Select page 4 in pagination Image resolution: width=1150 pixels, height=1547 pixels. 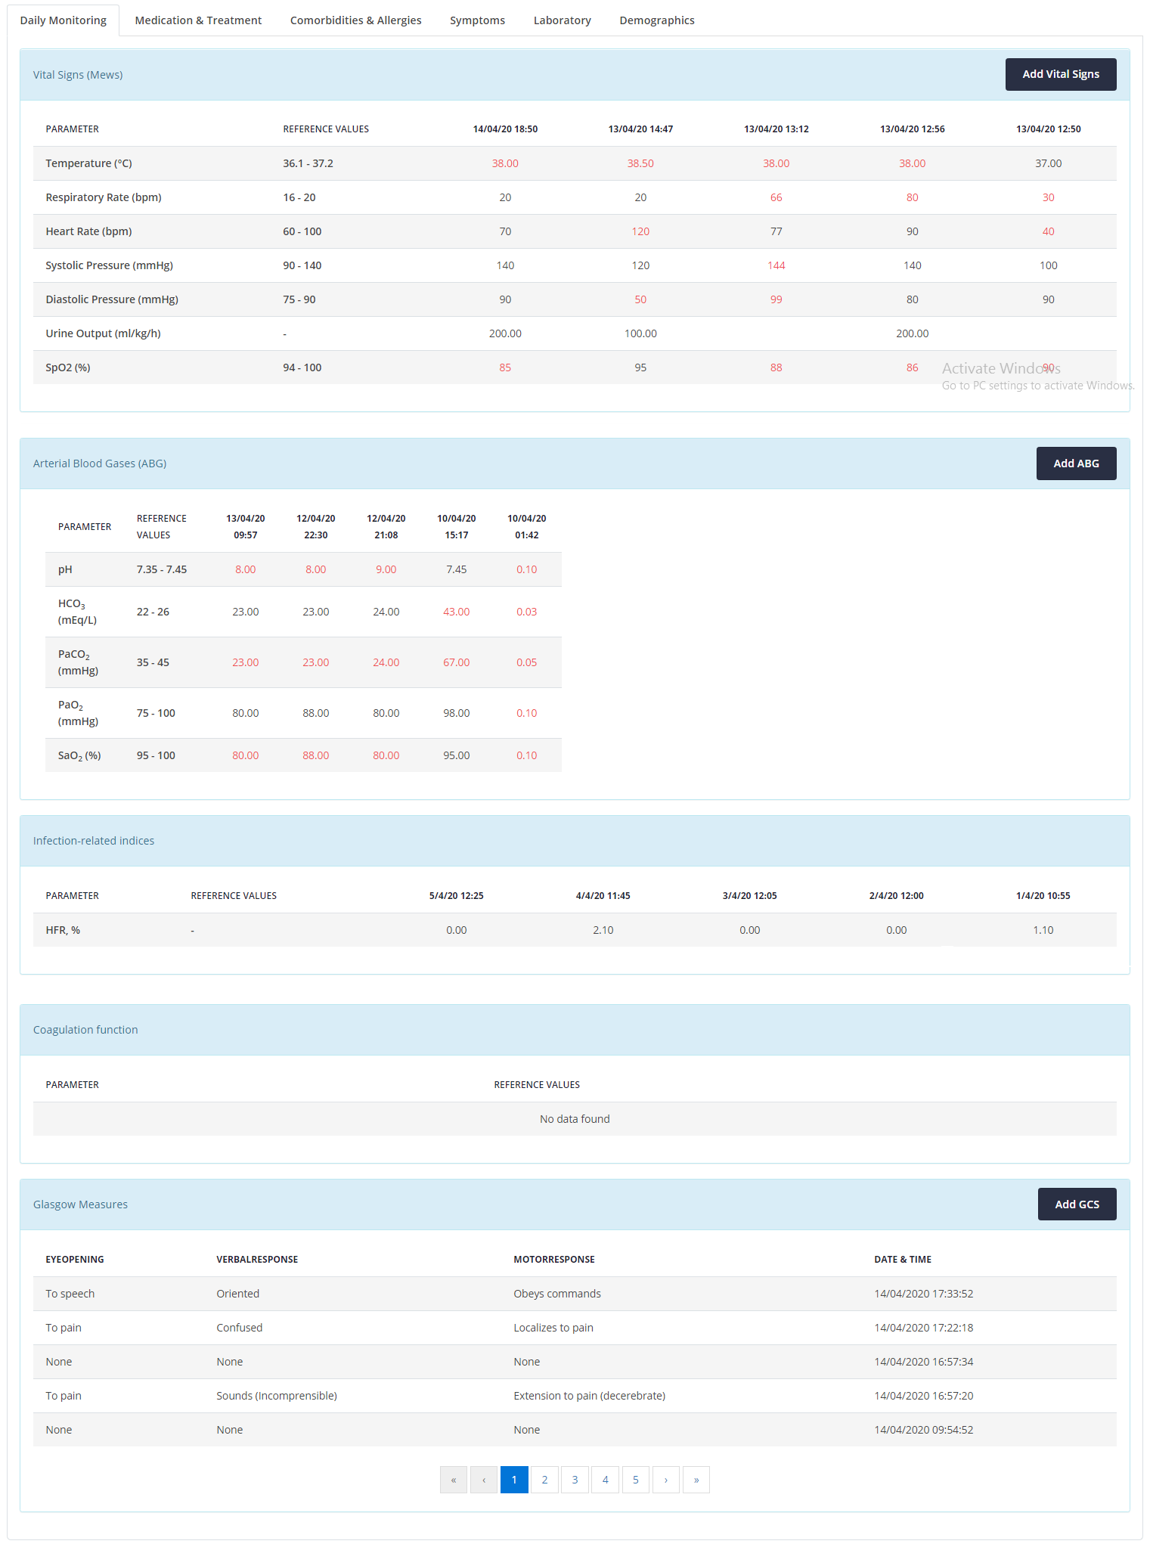[605, 1480]
